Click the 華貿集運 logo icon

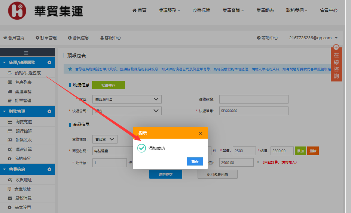click(17, 11)
